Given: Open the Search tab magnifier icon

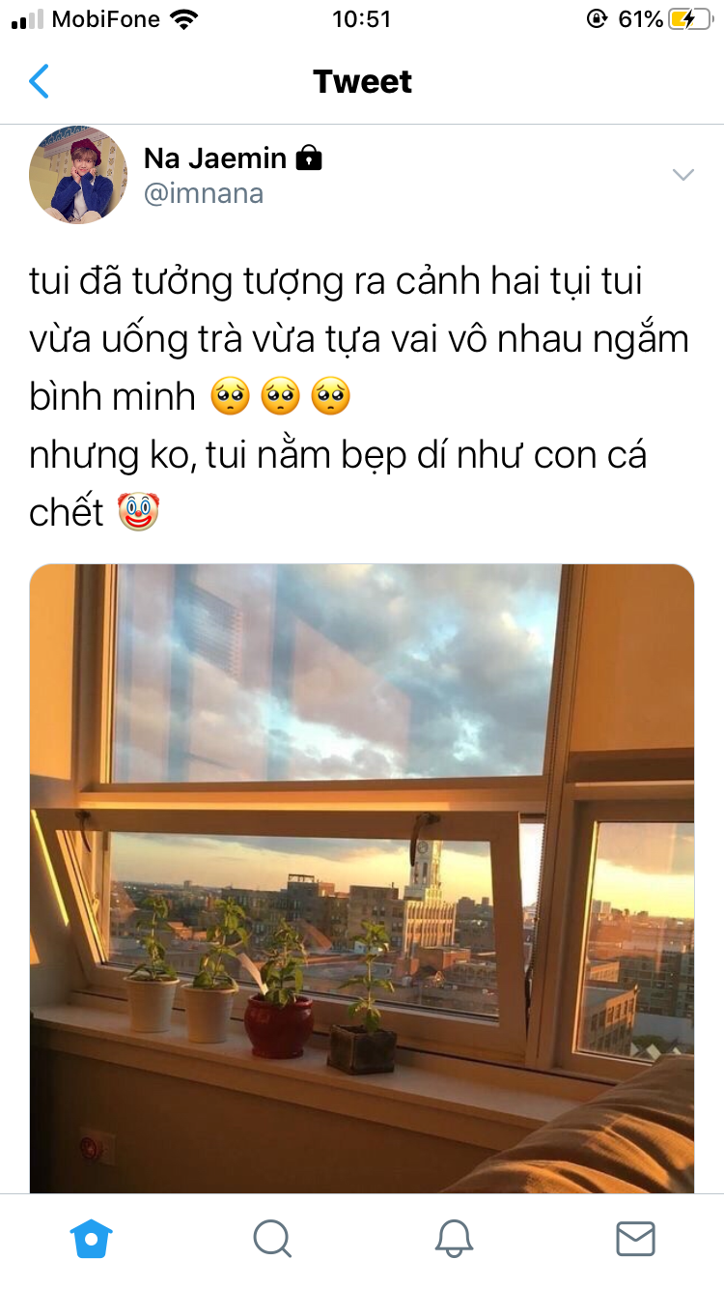Looking at the screenshot, I should (x=272, y=1238).
